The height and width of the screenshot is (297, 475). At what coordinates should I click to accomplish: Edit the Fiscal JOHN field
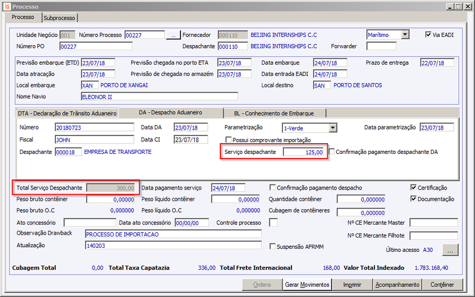[94, 140]
